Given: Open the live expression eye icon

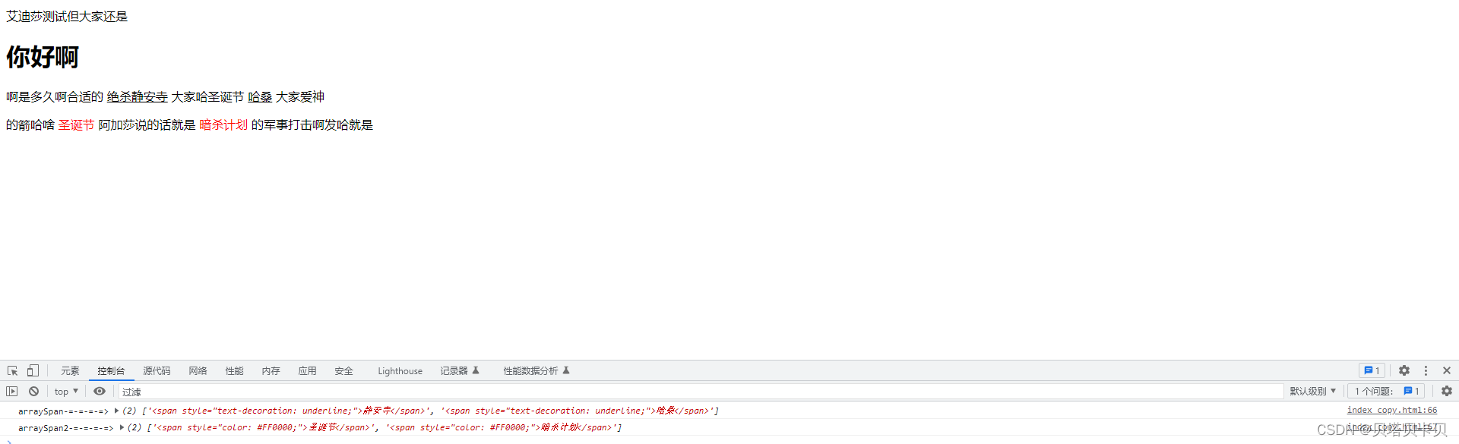Looking at the screenshot, I should 100,391.
